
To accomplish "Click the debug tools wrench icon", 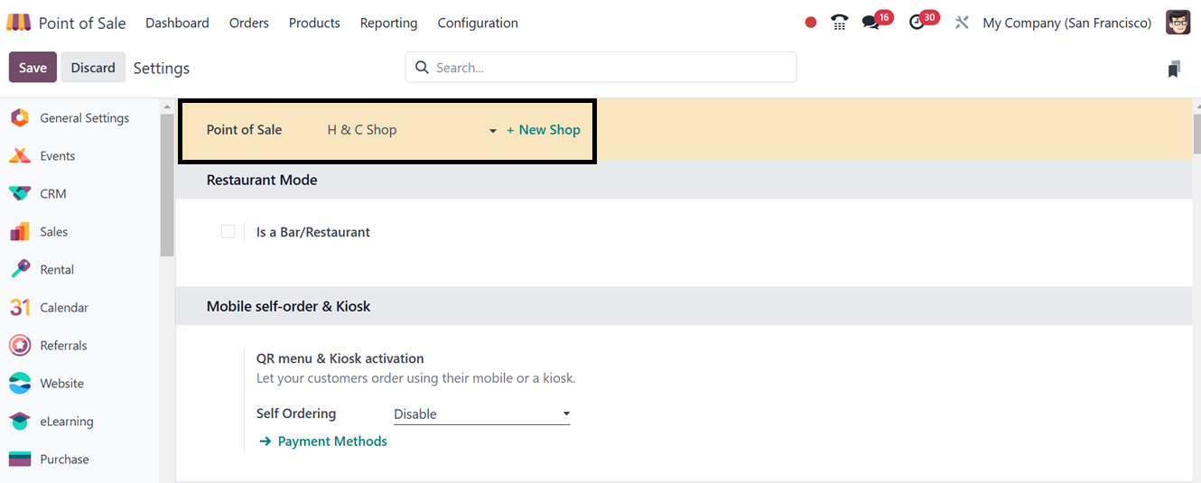I will pos(962,23).
